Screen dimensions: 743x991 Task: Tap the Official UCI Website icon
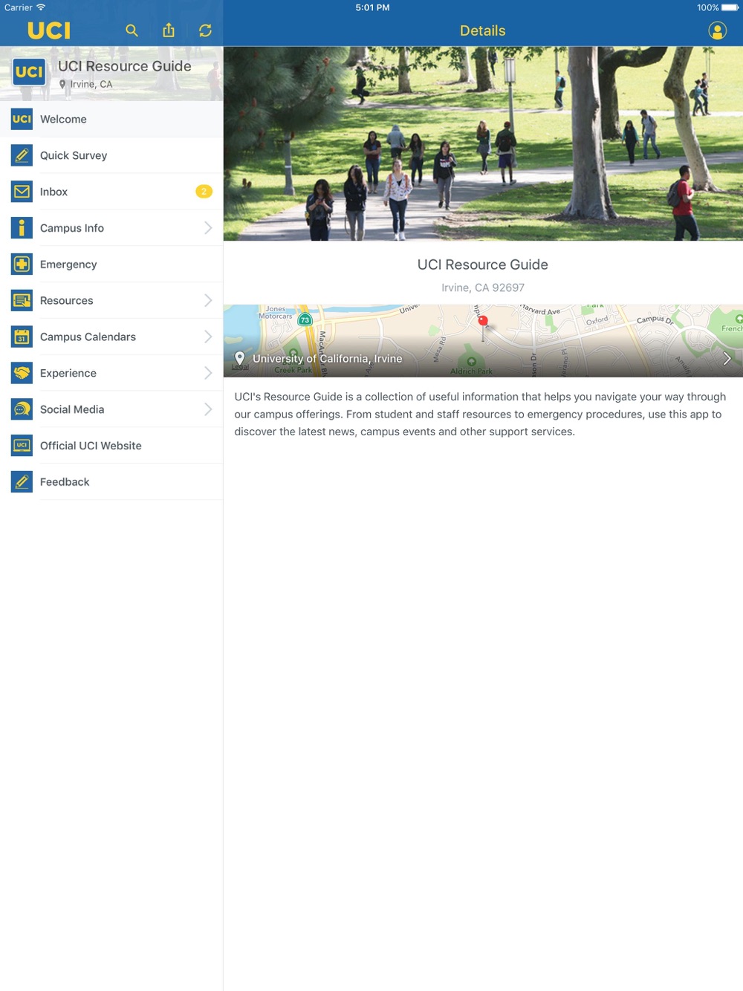click(x=22, y=446)
